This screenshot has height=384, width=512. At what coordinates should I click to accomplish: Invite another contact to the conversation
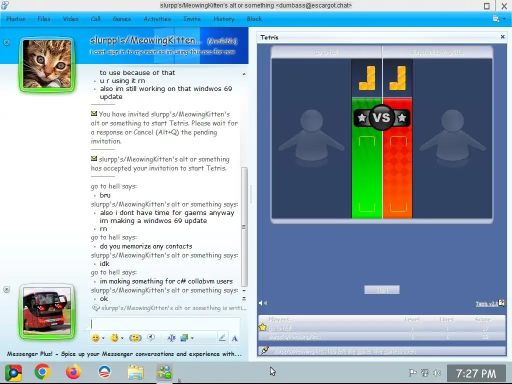(192, 19)
